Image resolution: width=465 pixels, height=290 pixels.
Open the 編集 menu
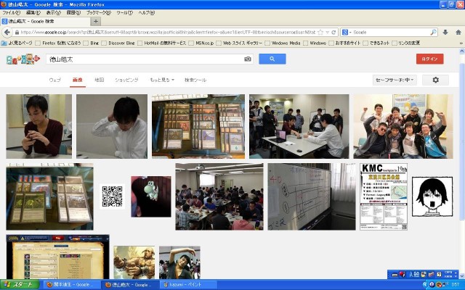click(x=33, y=13)
